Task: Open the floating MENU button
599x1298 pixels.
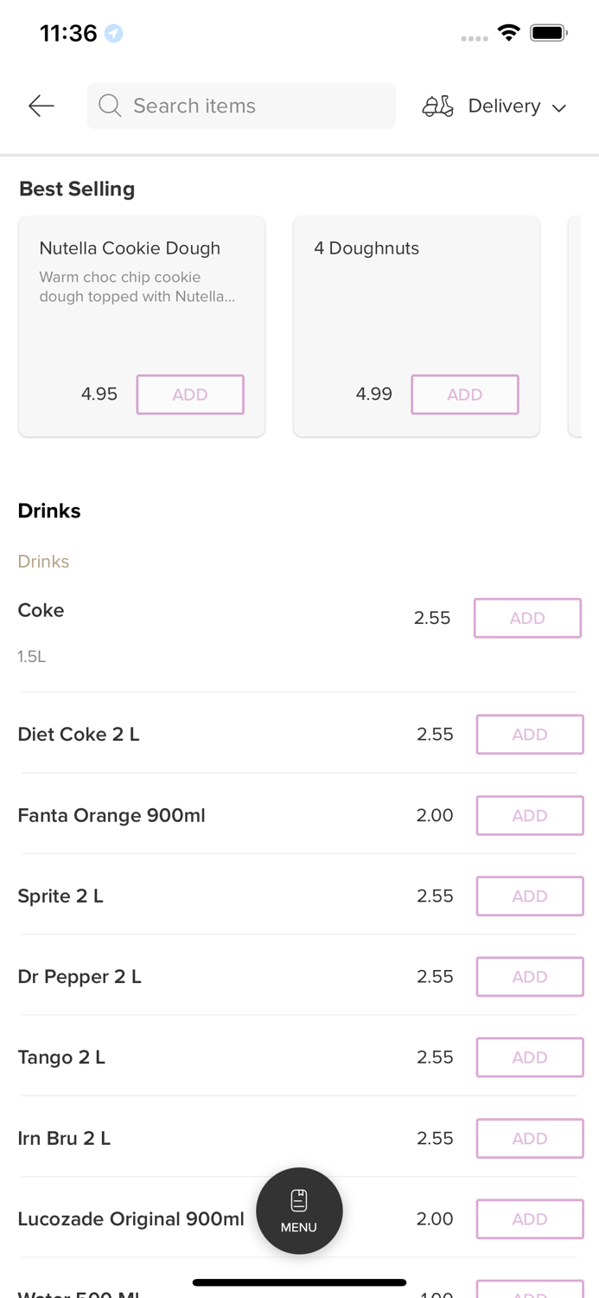Action: coord(299,1211)
